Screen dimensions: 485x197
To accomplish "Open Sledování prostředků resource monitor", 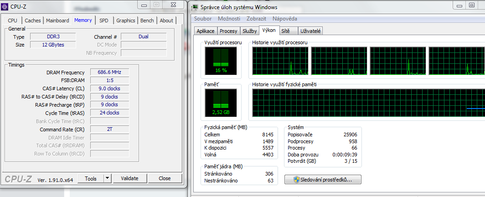I will [323, 179].
